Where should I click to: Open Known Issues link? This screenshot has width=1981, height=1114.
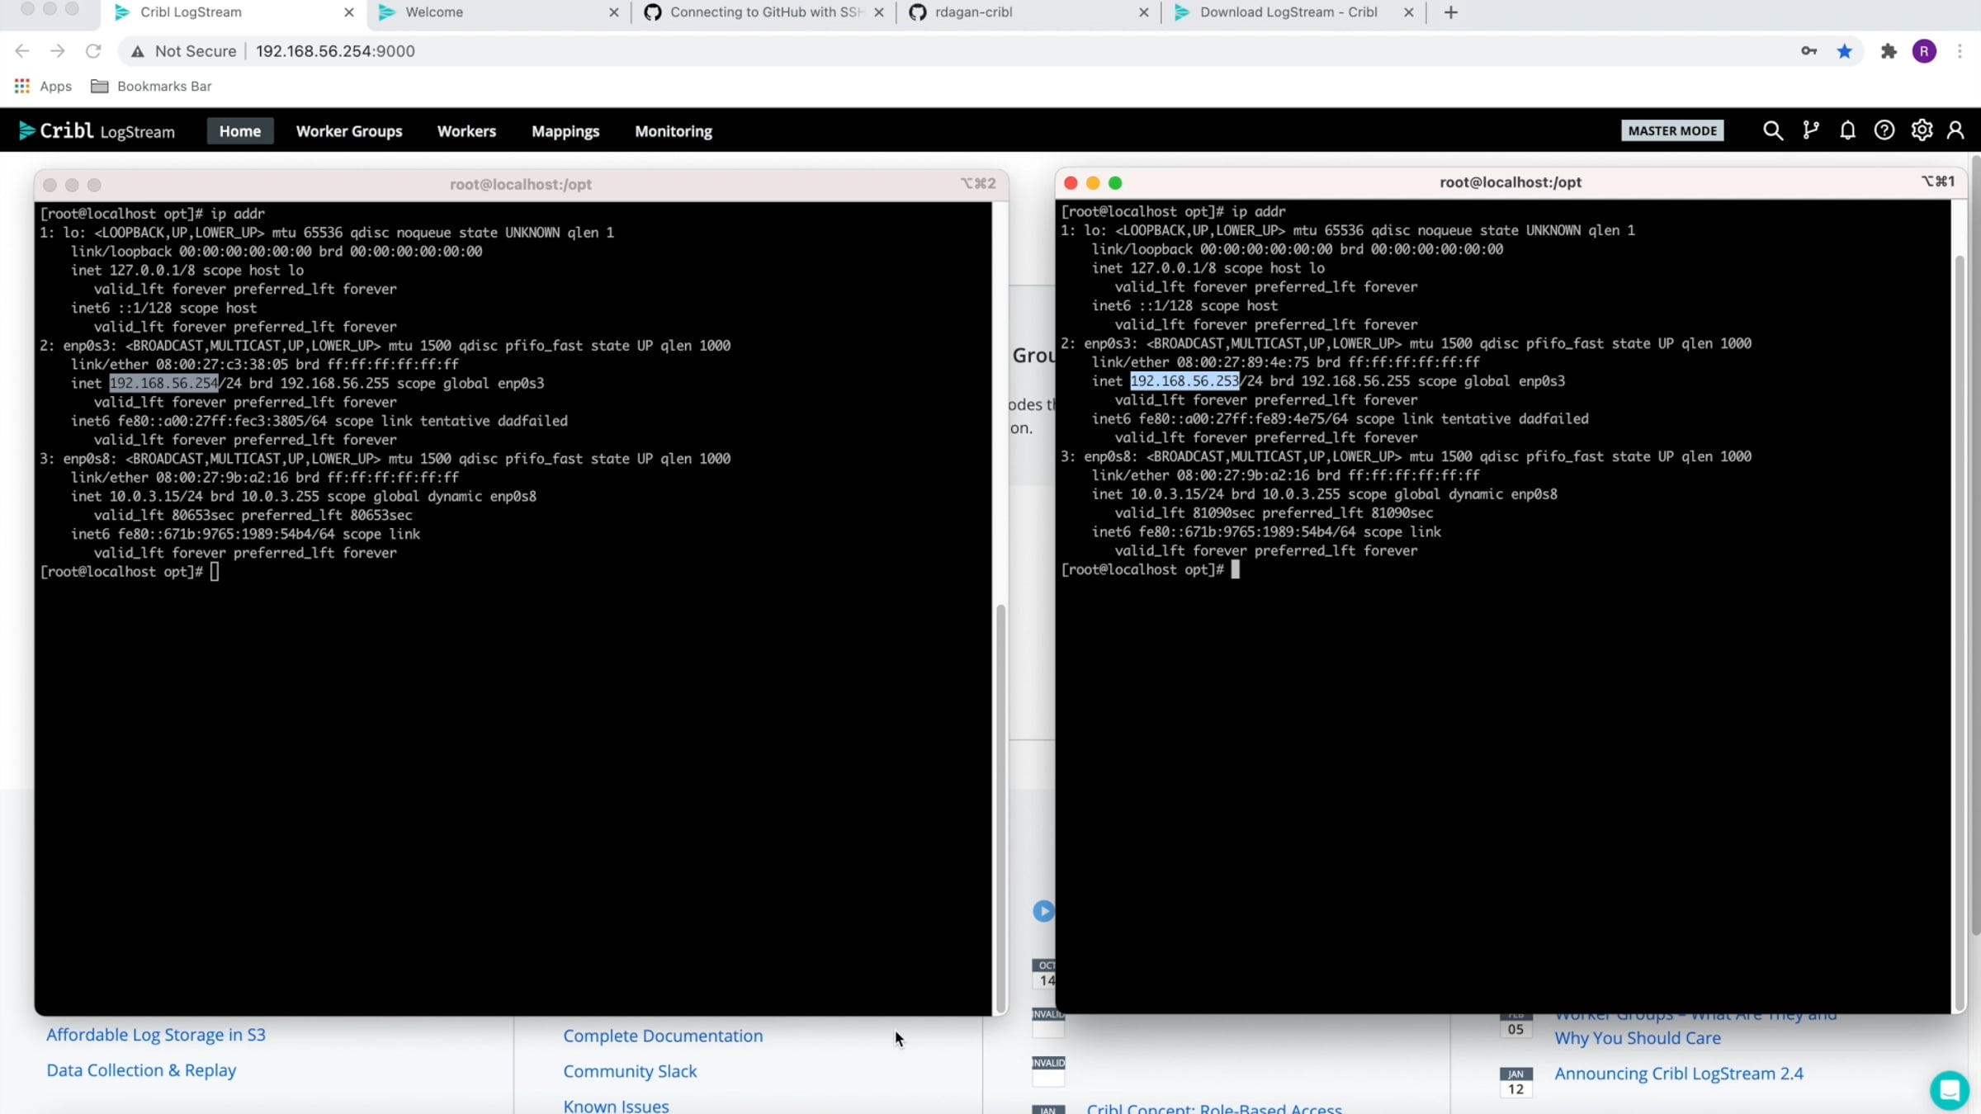tap(616, 1106)
